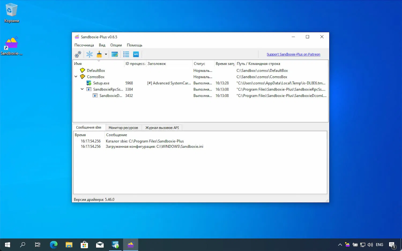Switch to the Монитор ресурсов tab
This screenshot has height=251, width=402.
[123, 128]
